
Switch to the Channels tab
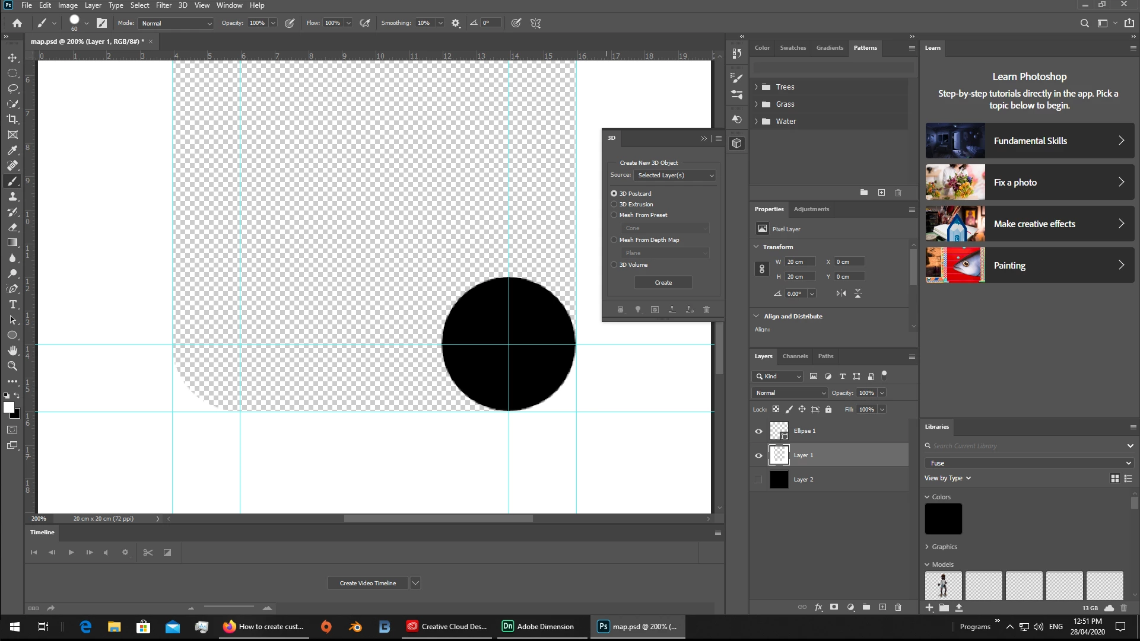(x=795, y=356)
